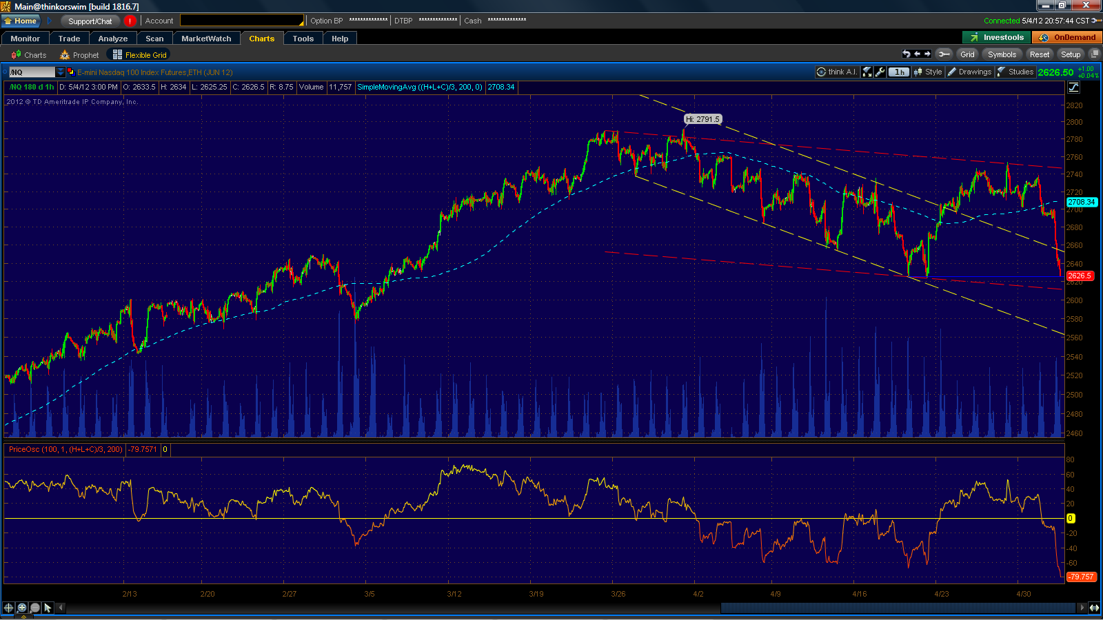
Task: Select the crosshair tool icon
Action: coord(8,608)
